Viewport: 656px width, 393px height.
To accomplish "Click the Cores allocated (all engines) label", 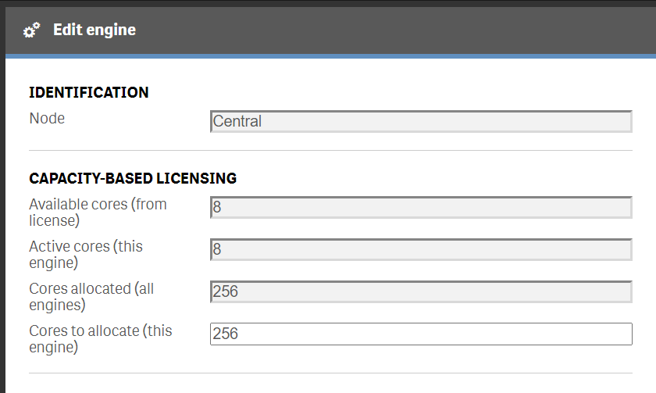I will [91, 296].
